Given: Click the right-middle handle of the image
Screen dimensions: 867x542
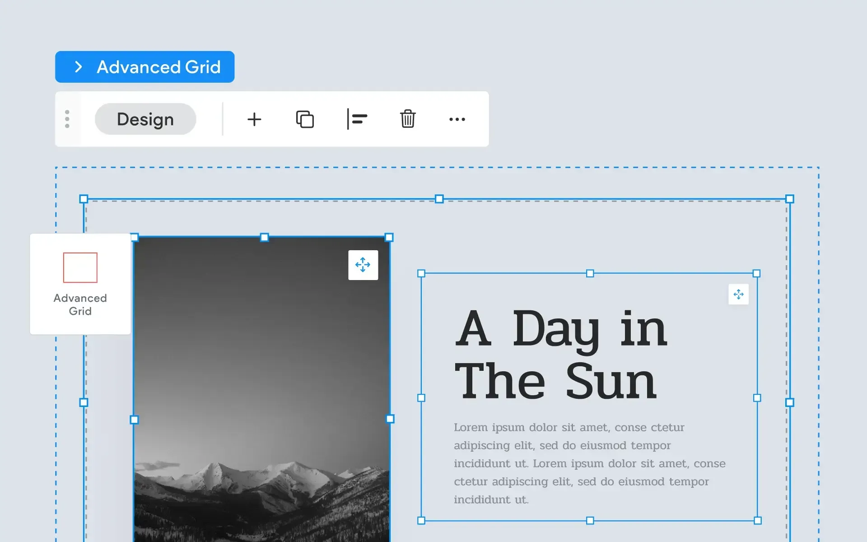Looking at the screenshot, I should point(390,419).
